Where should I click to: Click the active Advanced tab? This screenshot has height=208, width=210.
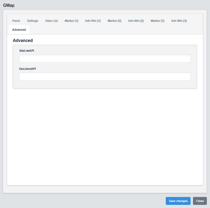point(19,30)
